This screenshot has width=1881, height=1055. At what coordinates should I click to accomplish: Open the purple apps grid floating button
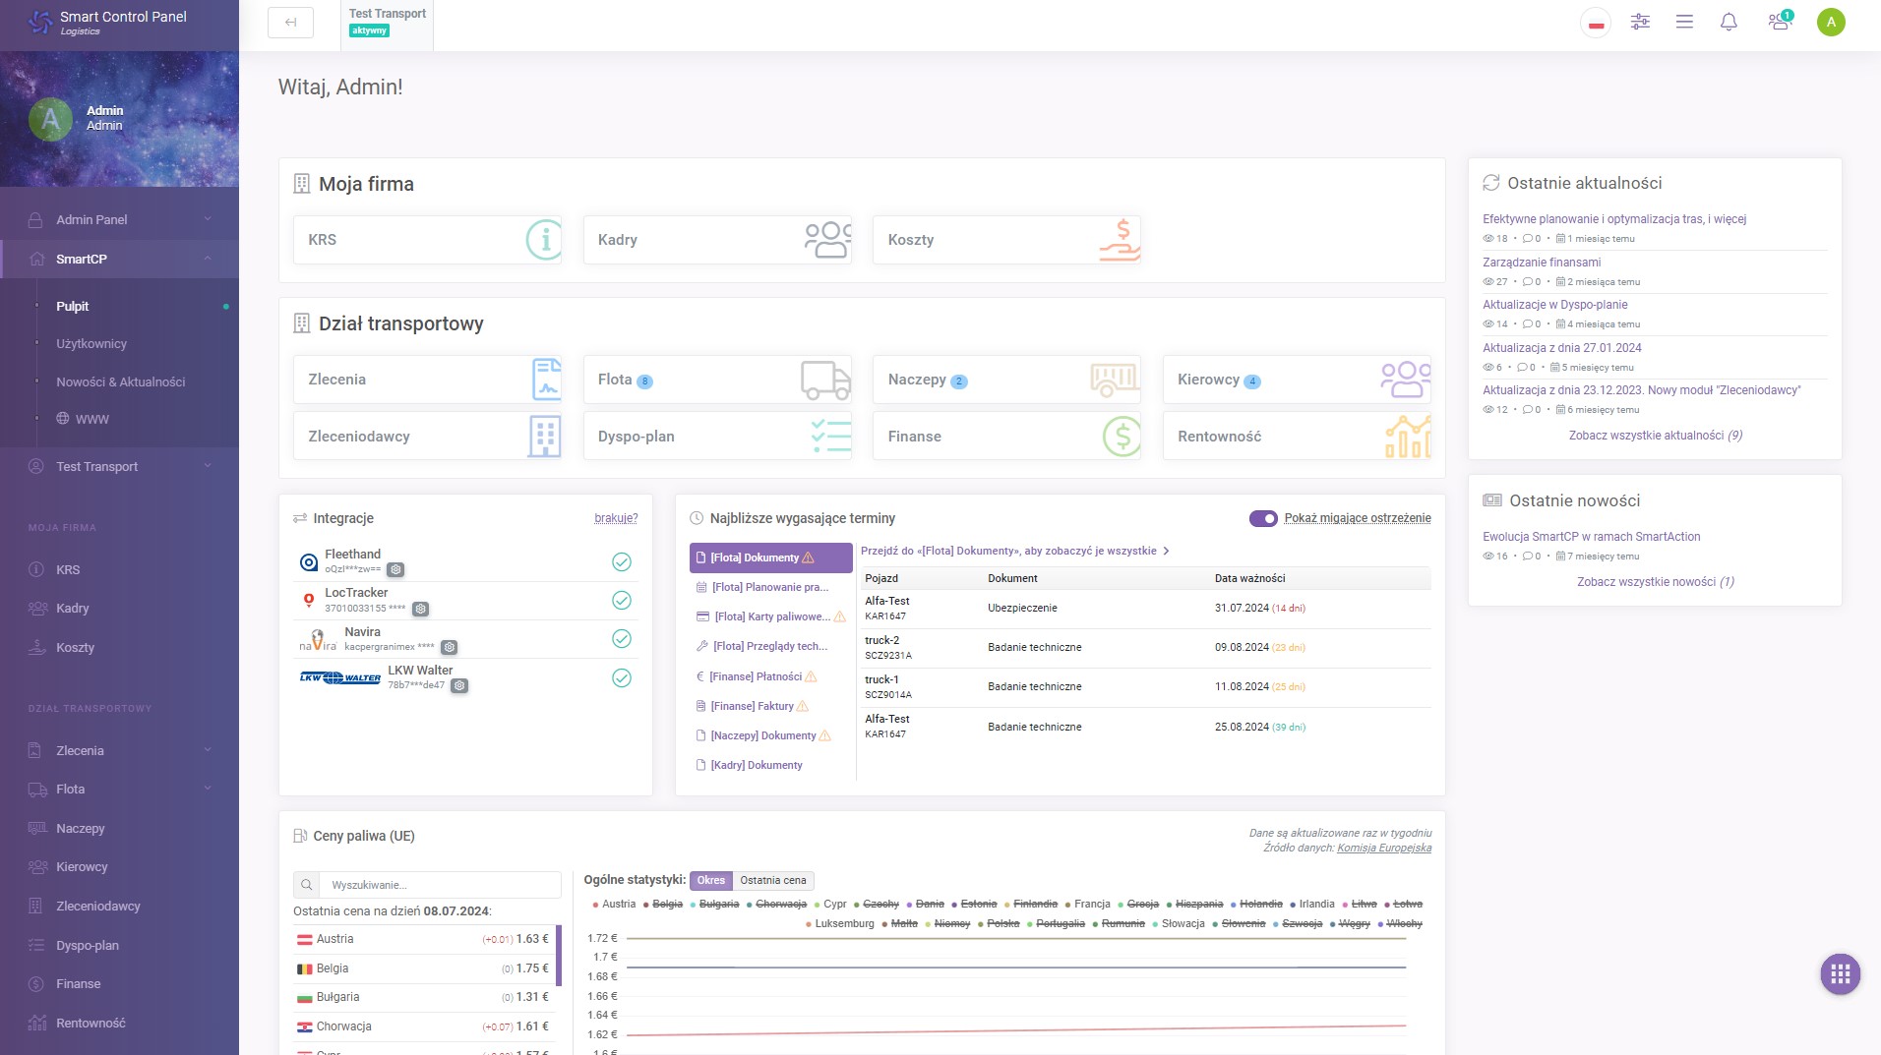tap(1840, 974)
